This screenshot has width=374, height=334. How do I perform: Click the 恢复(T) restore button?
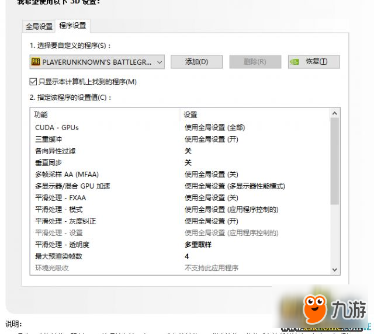[x=314, y=62]
